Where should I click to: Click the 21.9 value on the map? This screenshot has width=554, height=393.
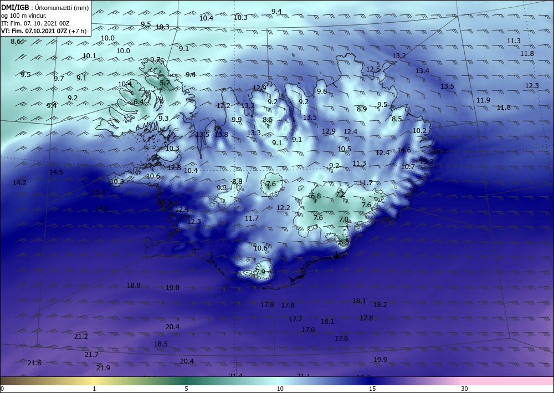[103, 368]
